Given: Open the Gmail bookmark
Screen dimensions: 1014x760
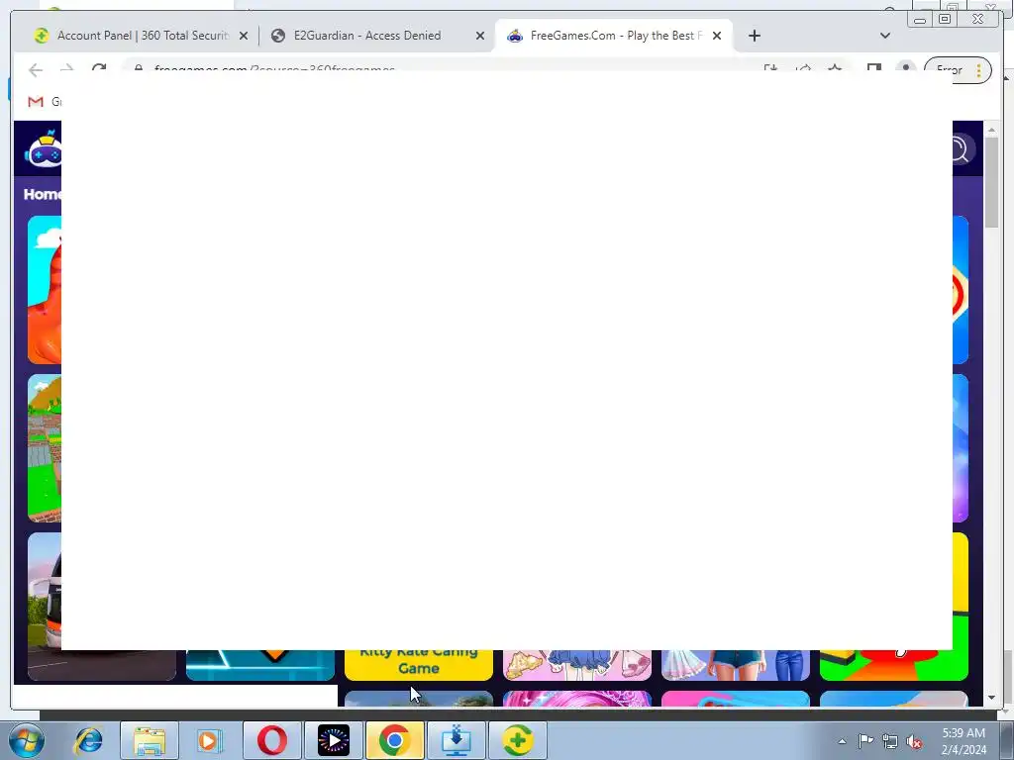Looking at the screenshot, I should click(44, 102).
